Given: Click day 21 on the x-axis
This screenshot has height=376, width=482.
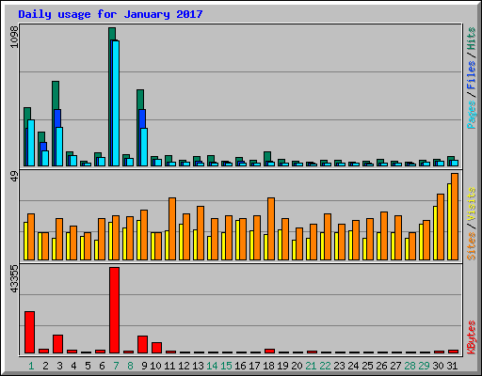Looking at the screenshot, I should click(311, 366).
